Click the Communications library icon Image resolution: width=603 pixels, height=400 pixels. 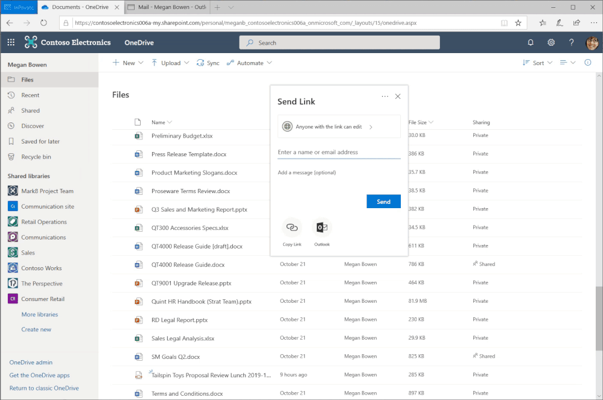(13, 237)
